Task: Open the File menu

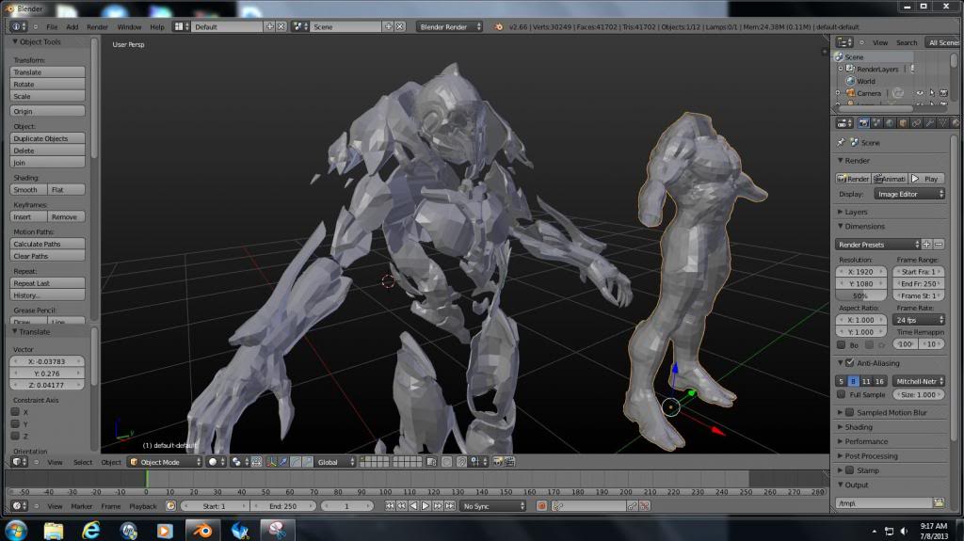Action: (52, 27)
